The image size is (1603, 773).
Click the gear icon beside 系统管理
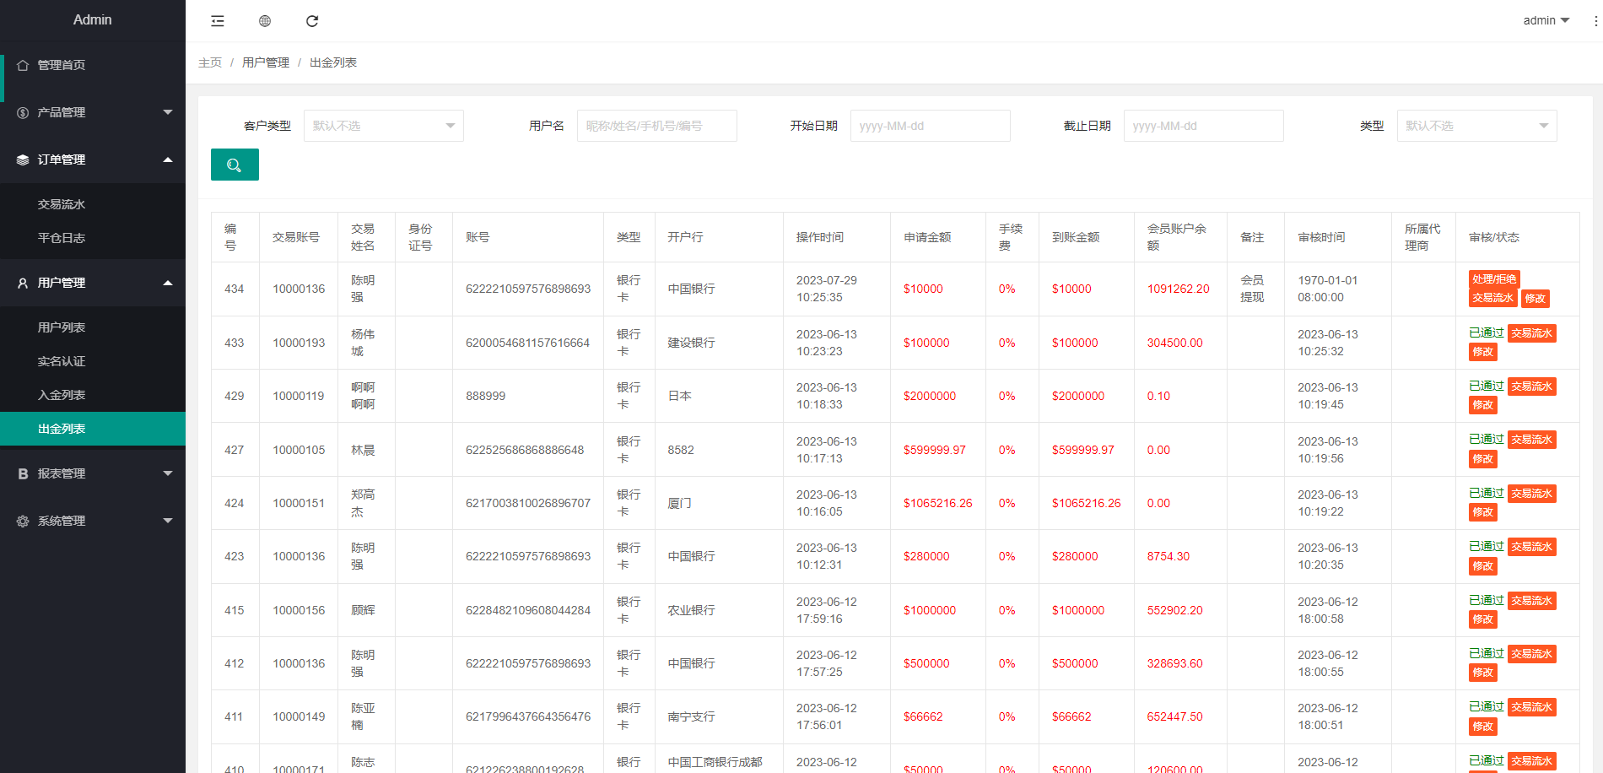point(22,521)
